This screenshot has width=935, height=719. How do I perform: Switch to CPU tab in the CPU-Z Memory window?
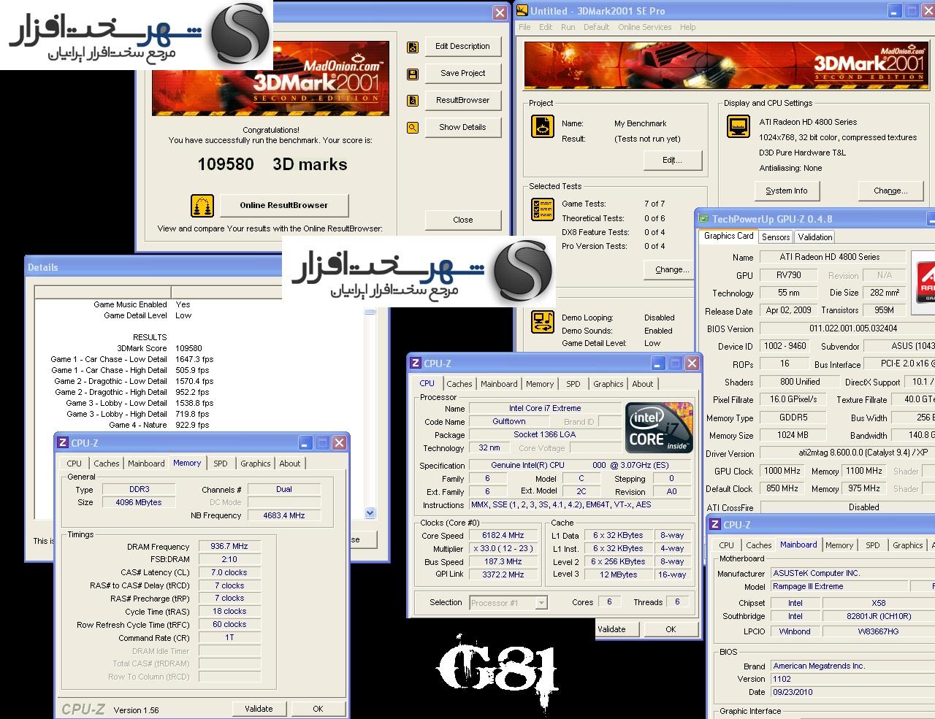point(75,464)
